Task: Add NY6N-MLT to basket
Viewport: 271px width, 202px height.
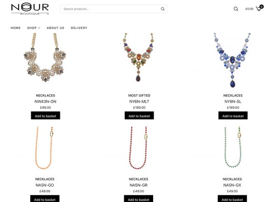Action: (x=139, y=115)
